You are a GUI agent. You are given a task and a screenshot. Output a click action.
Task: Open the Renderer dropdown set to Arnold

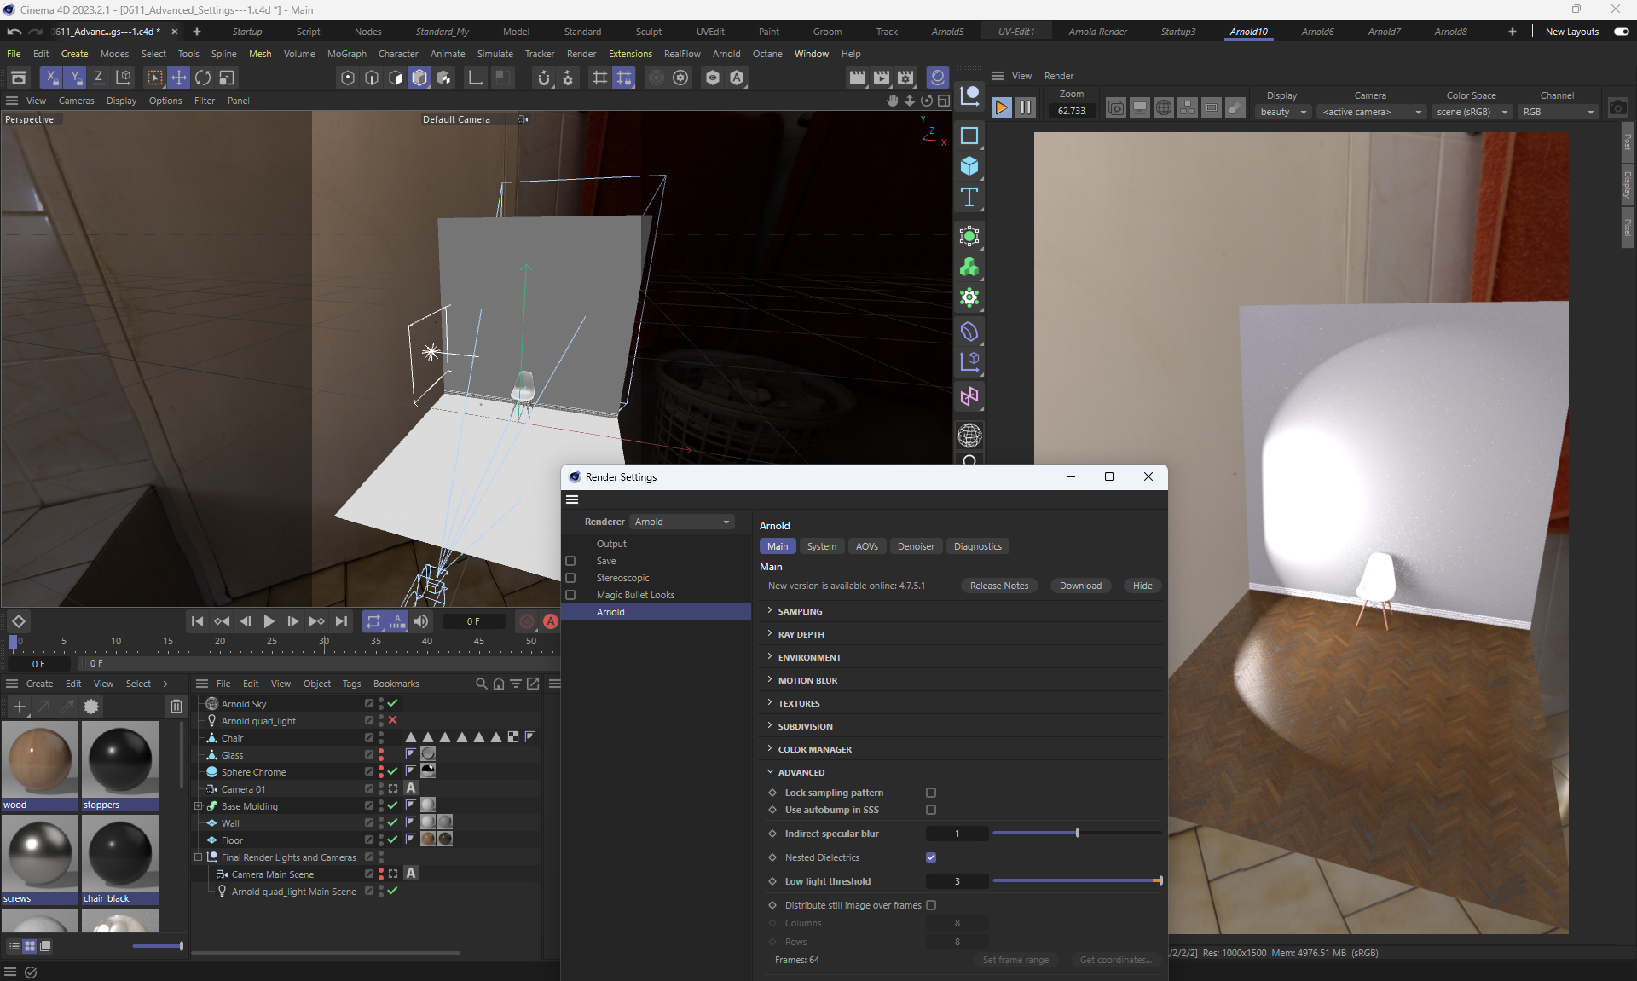682,522
